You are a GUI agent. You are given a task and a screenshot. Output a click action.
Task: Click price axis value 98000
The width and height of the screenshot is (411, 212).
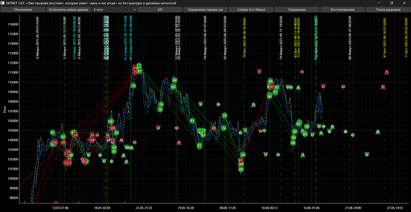[15, 198]
